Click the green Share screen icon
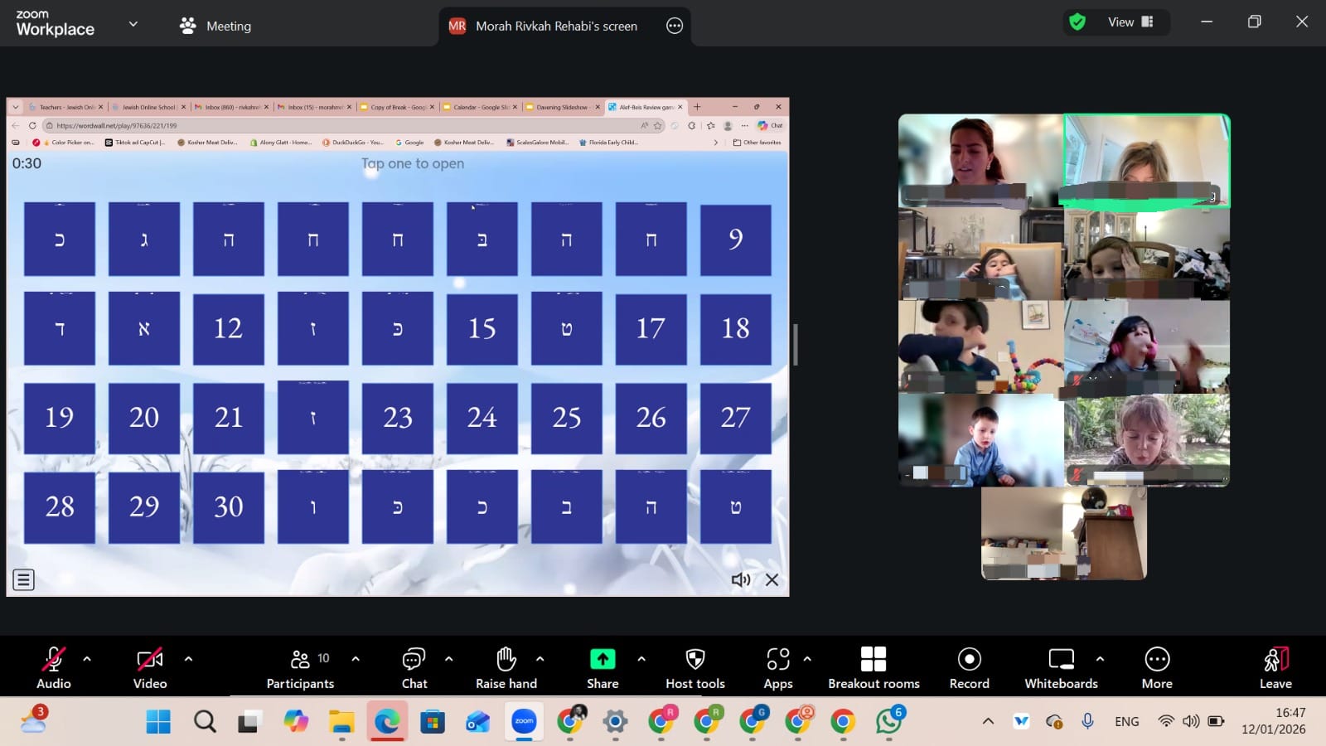This screenshot has height=746, width=1326. (603, 660)
